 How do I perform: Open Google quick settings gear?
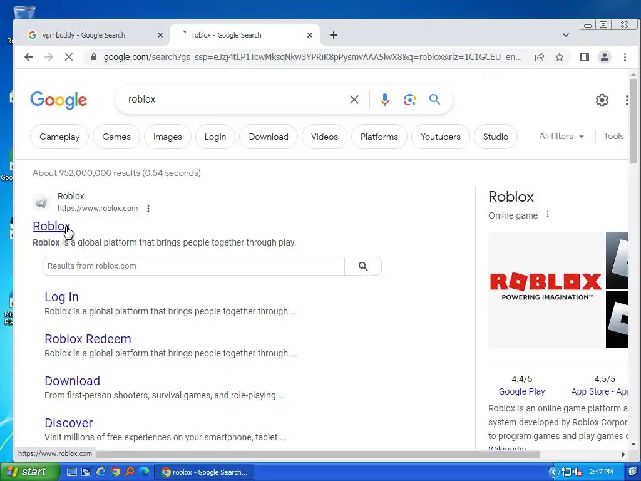point(602,100)
